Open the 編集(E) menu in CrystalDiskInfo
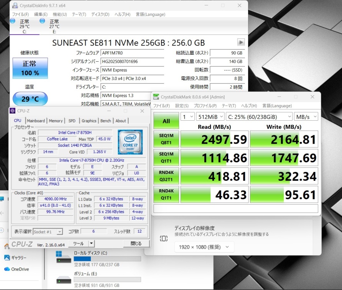Image resolution: width=342 pixels, height=290 pixels. point(41,15)
